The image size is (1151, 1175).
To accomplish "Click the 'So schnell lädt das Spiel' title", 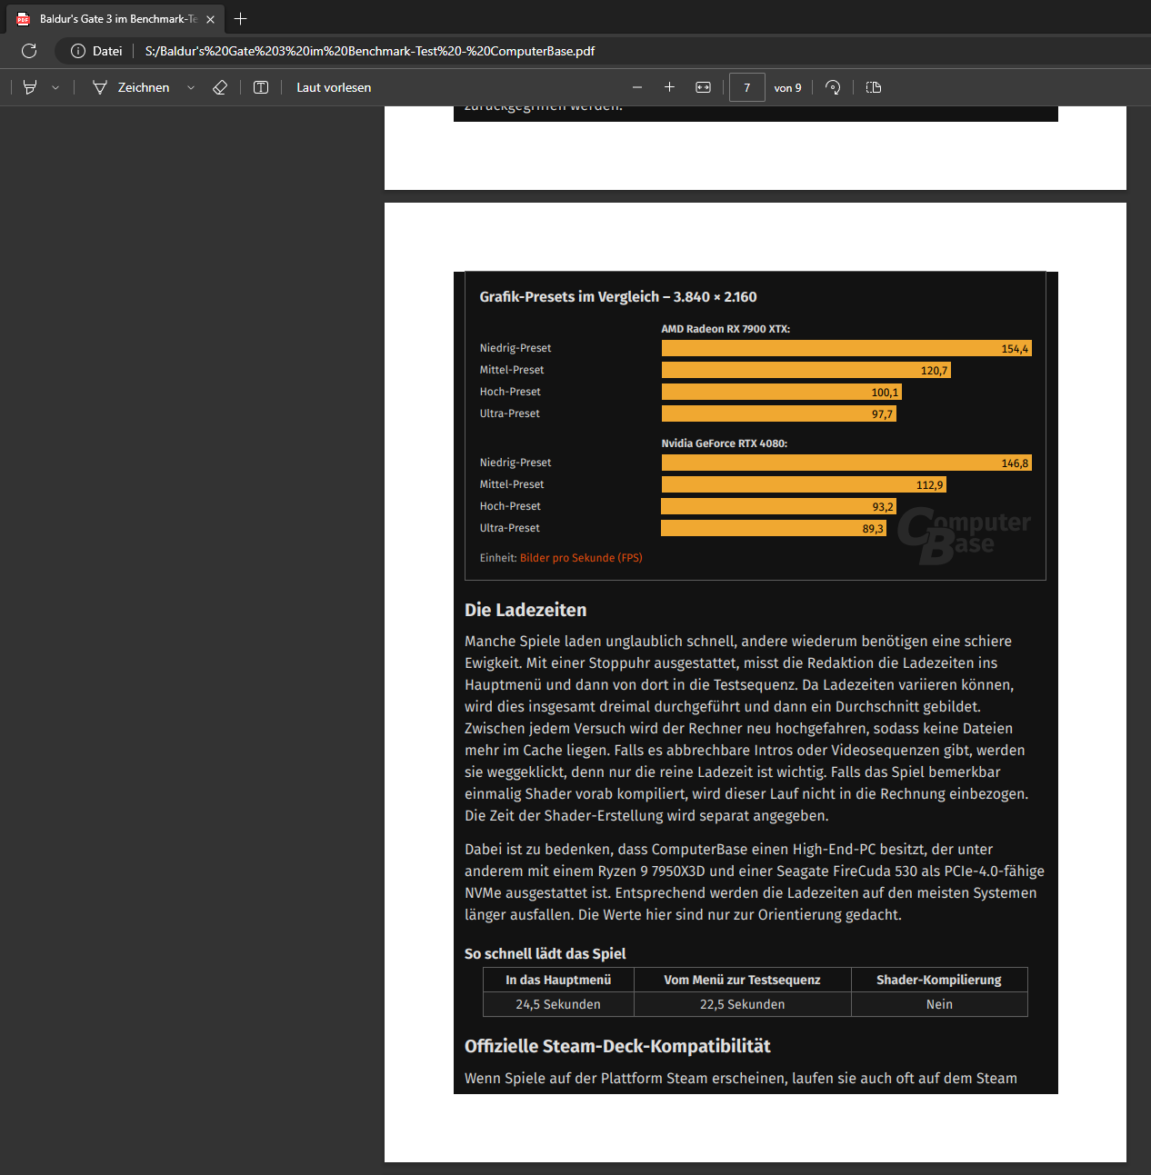I will pyautogui.click(x=545, y=953).
